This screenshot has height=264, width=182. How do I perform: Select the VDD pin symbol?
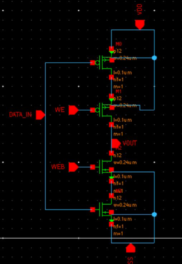point(140,25)
